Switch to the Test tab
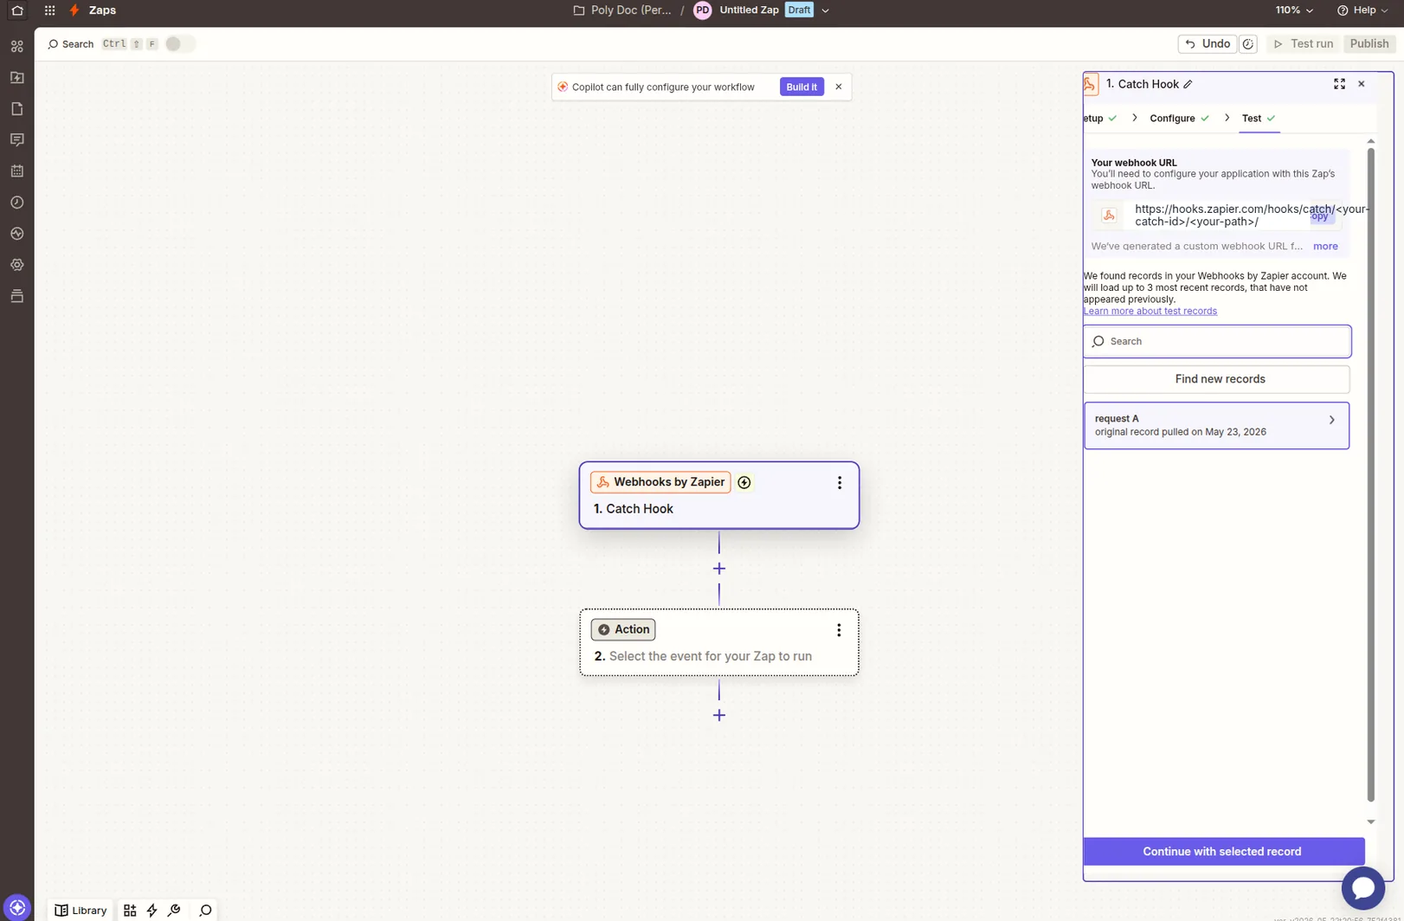The width and height of the screenshot is (1404, 921). [x=1259, y=119]
